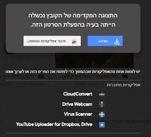
Task: Click the Chrome Web Store icon
Action: click(74, 41)
